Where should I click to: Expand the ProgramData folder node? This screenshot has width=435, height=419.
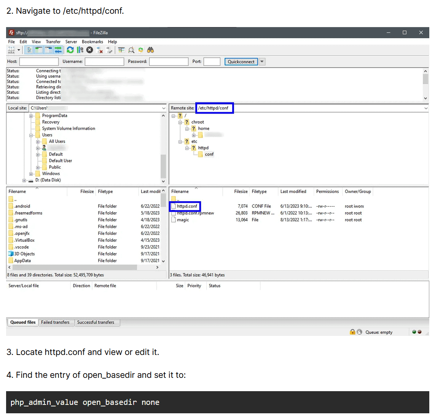coord(31,116)
